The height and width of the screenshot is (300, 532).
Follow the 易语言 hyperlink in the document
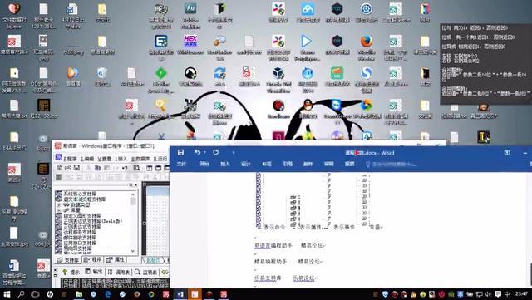click(263, 245)
